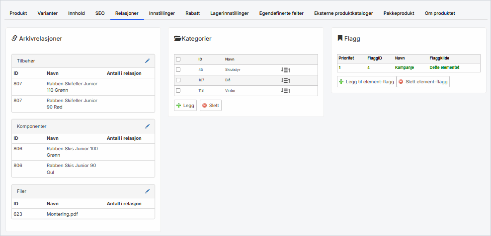
Task: Click the link icon beside Arkivrelasjoner
Action: (x=14, y=38)
